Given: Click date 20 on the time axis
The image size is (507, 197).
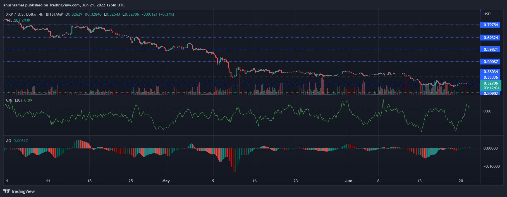Looking at the screenshot, I should point(461,181).
